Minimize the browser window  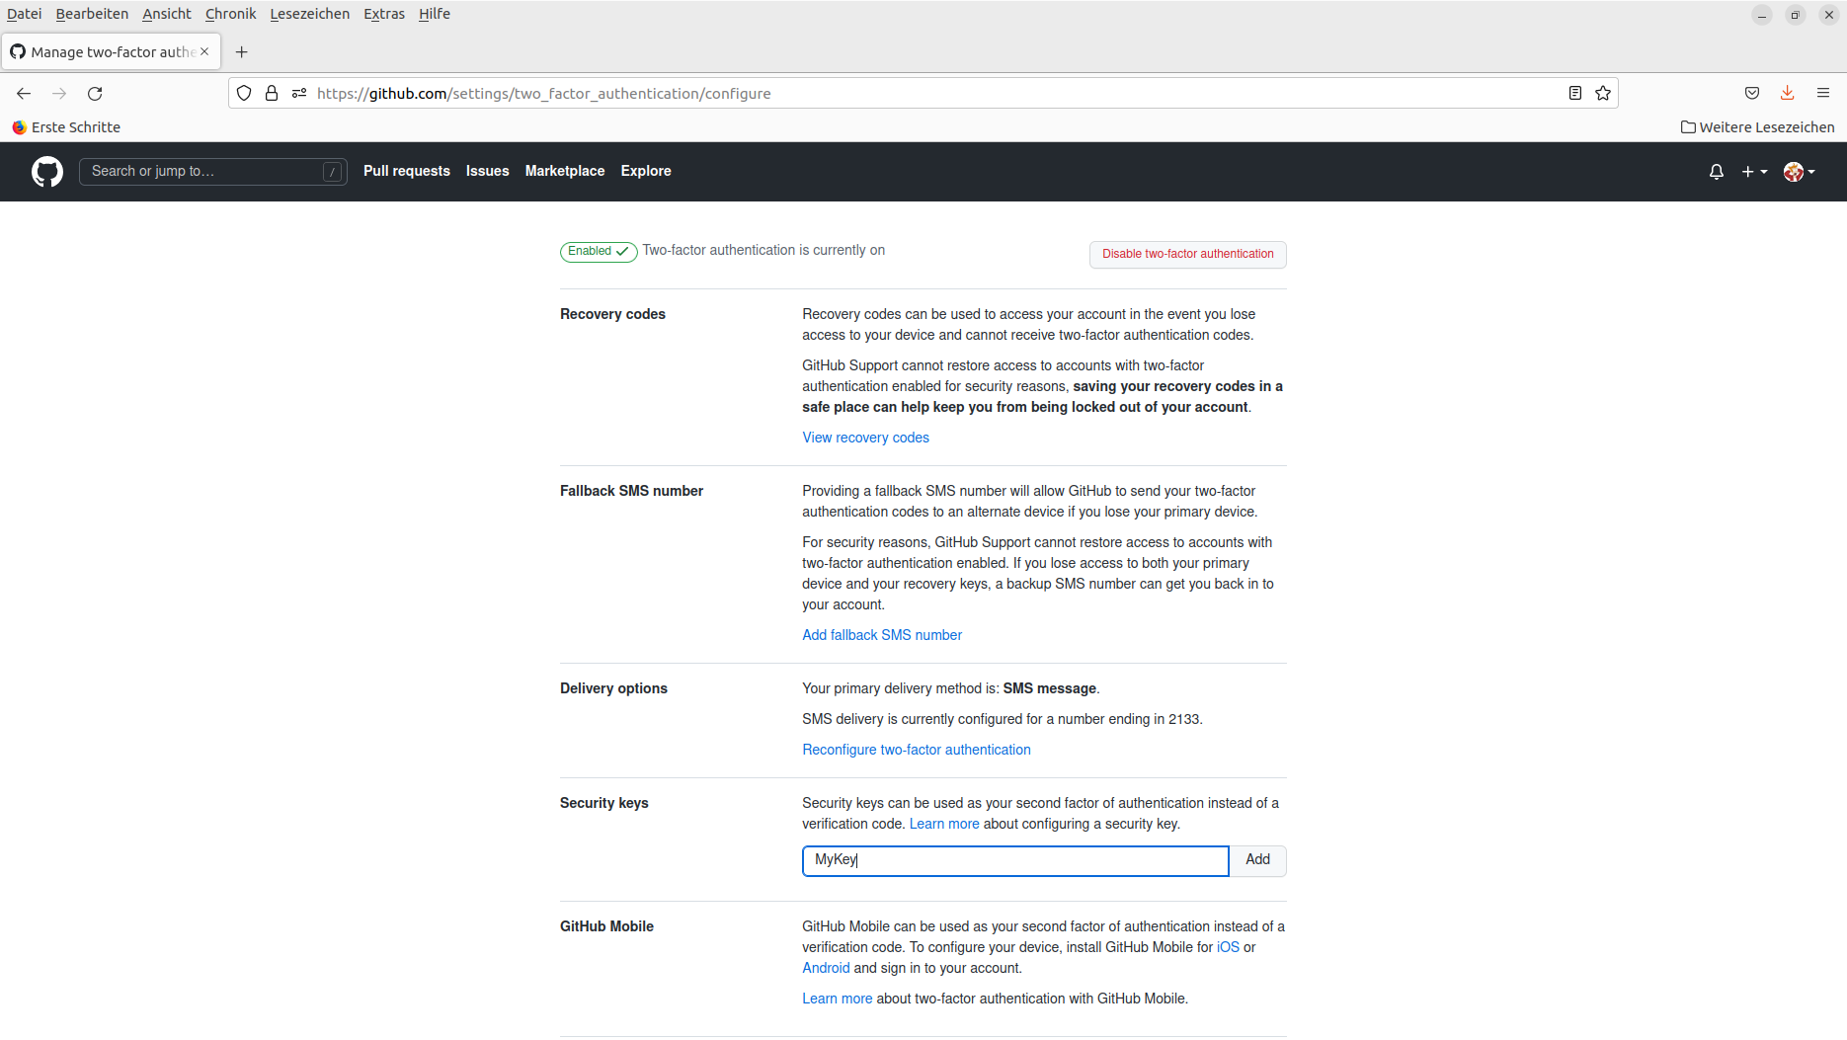click(x=1762, y=15)
